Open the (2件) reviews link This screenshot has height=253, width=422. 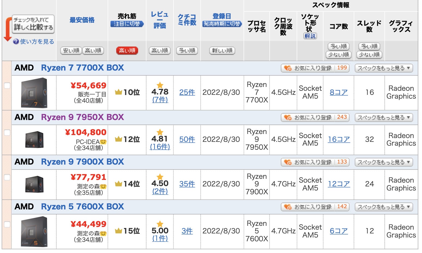pos(160,191)
